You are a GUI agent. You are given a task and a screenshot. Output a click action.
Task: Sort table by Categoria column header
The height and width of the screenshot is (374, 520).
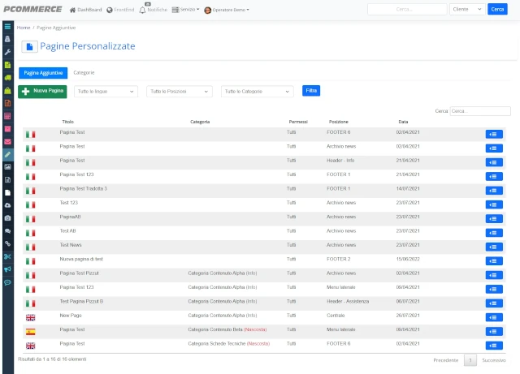[x=200, y=122]
